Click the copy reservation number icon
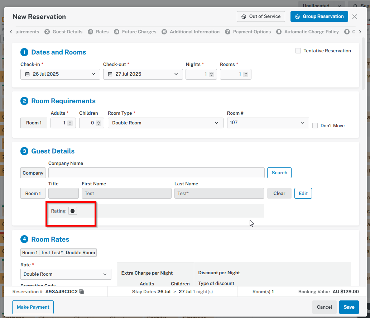The height and width of the screenshot is (318, 370). pos(82,292)
